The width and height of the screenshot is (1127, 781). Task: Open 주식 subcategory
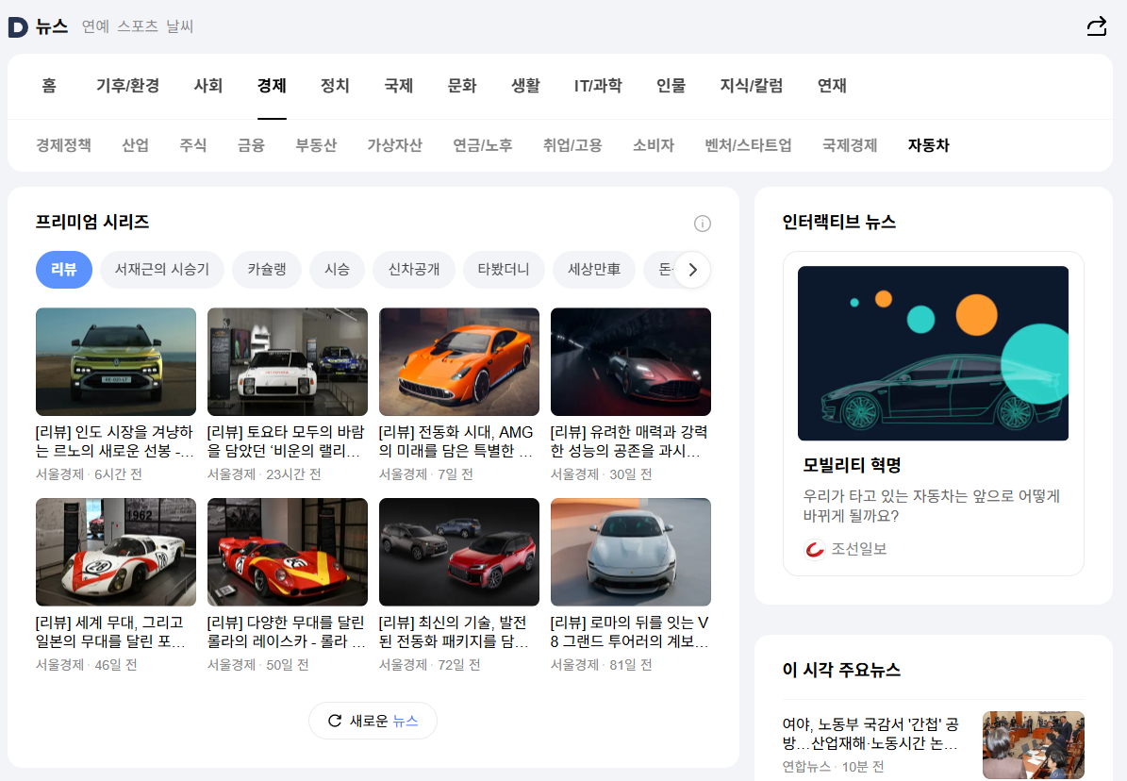(x=193, y=145)
